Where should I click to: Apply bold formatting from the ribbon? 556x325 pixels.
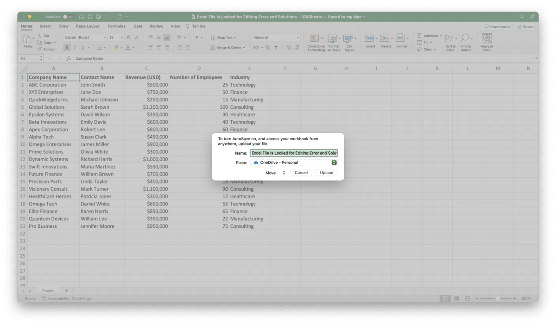coord(67,47)
